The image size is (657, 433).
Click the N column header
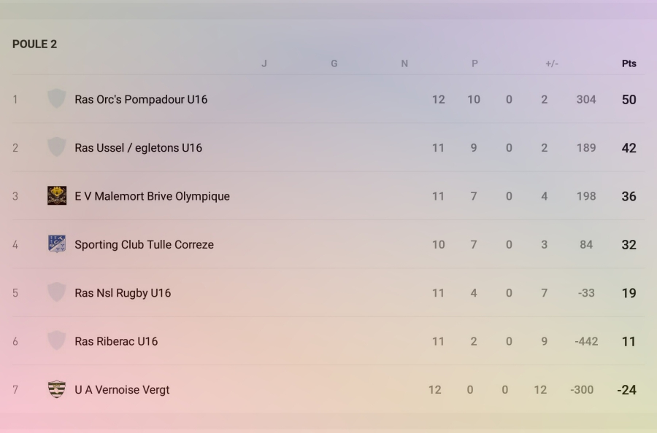coord(404,63)
